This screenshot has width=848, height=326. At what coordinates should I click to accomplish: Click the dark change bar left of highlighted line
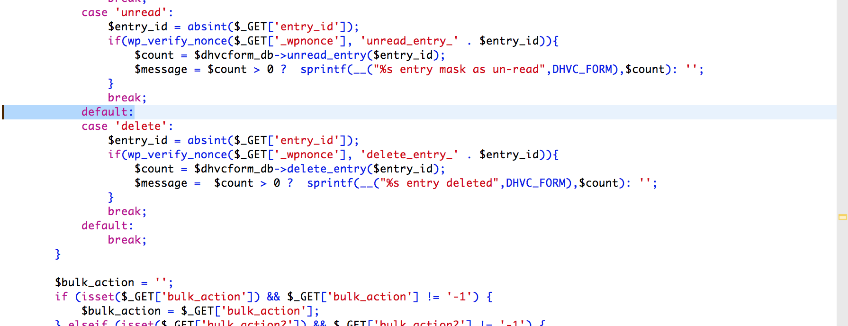coord(3,112)
